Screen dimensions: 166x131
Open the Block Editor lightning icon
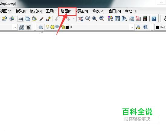(48, 19)
